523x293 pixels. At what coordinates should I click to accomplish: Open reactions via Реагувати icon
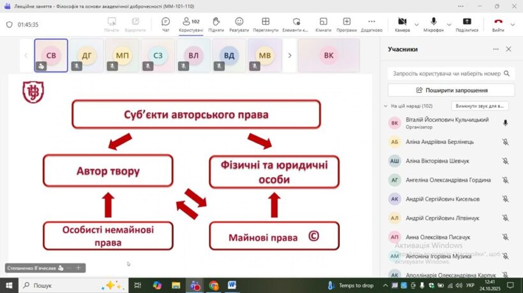pyautogui.click(x=239, y=24)
